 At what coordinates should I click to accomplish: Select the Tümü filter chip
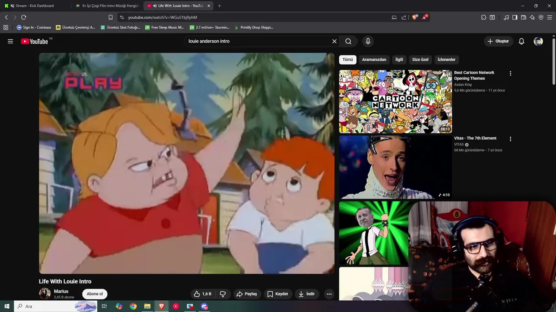tap(347, 59)
